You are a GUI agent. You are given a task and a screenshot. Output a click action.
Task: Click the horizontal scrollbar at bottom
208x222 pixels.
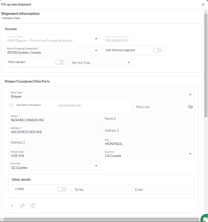tap(101, 219)
